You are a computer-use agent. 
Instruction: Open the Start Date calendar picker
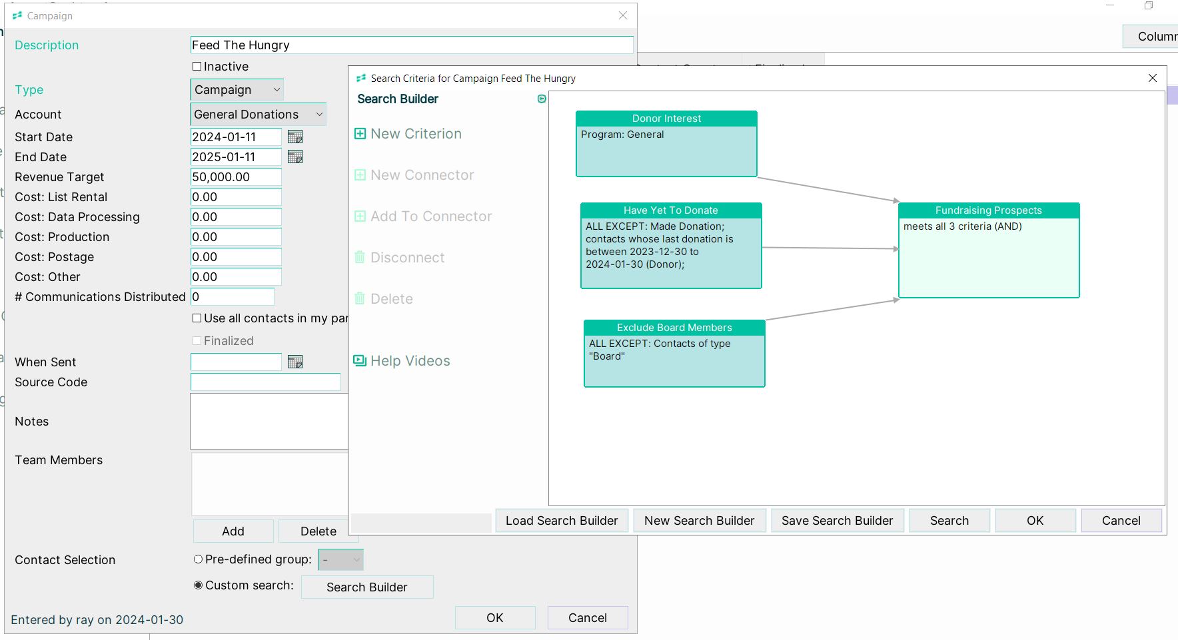(295, 137)
